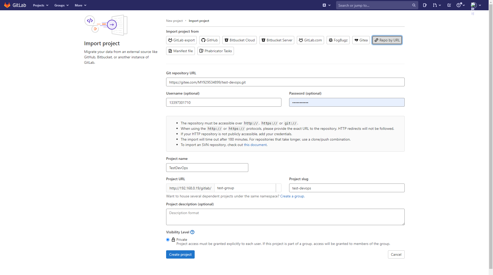The height and width of the screenshot is (275, 493).
Task: Open the Groups menu
Action: (x=61, y=5)
